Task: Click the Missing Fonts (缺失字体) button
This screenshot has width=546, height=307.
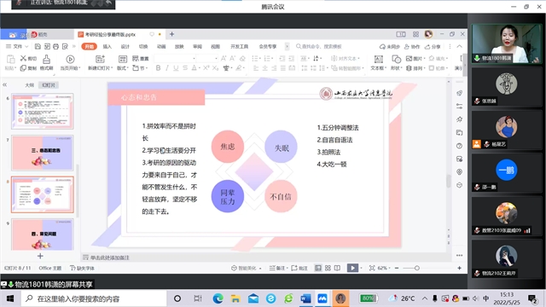Action: pyautogui.click(x=82, y=268)
